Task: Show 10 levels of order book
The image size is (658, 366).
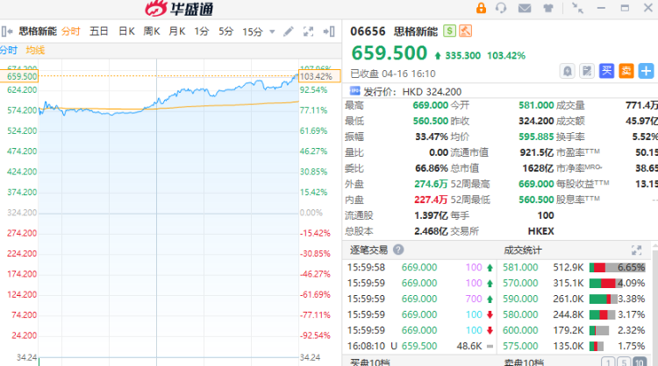Action: (640, 362)
